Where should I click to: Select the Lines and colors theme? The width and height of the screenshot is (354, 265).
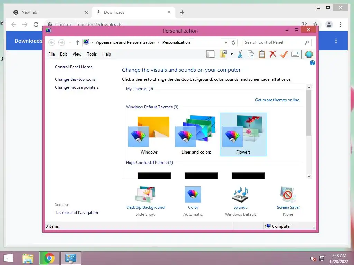(196, 135)
